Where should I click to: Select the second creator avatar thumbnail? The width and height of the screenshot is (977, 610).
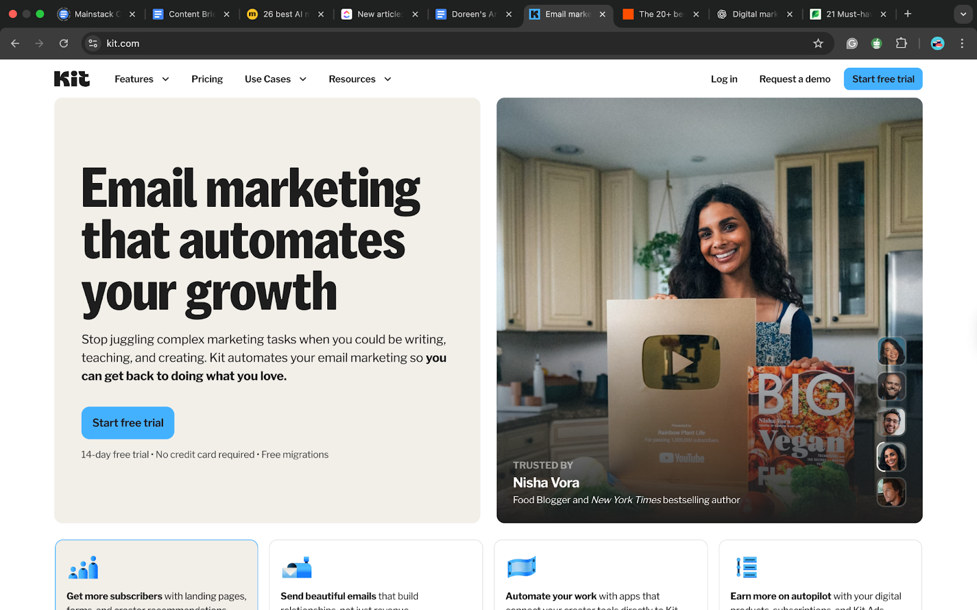(891, 386)
